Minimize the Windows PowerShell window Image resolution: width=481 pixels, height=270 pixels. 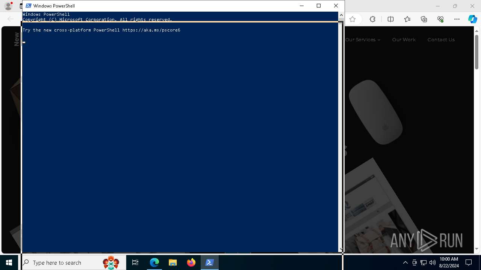[x=301, y=6]
